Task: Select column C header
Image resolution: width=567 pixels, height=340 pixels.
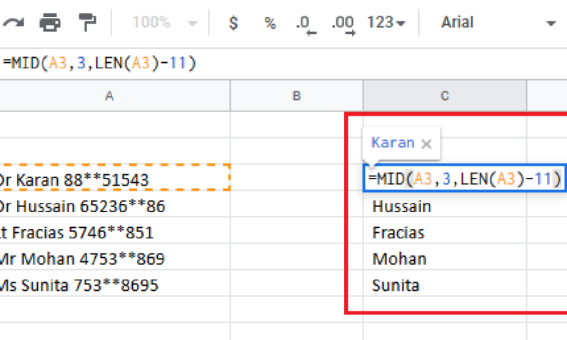Action: (445, 96)
